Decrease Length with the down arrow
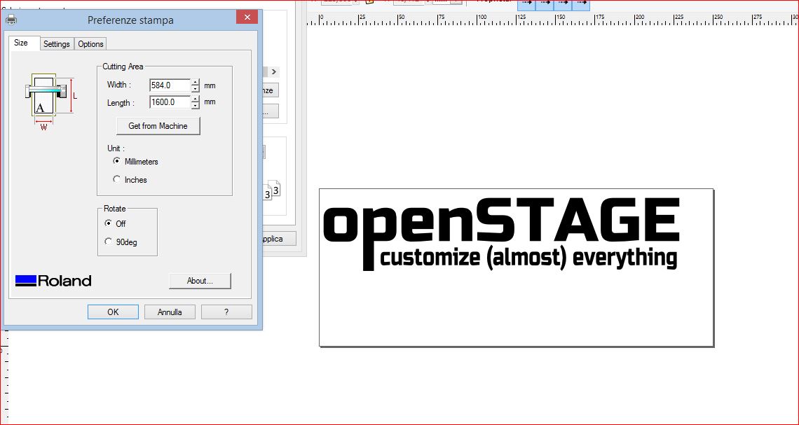Screen dimensions: 799x425 pos(196,106)
